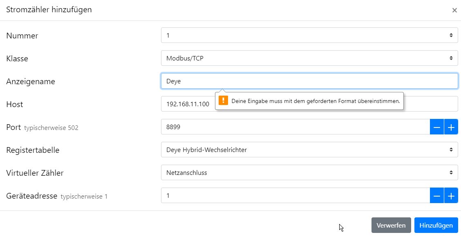The width and height of the screenshot is (461, 237).
Task: Open the Nummer dropdown
Action: pos(309,35)
